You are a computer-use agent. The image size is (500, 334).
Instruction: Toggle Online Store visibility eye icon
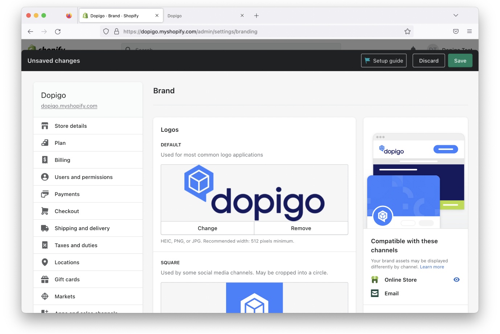coord(456,280)
